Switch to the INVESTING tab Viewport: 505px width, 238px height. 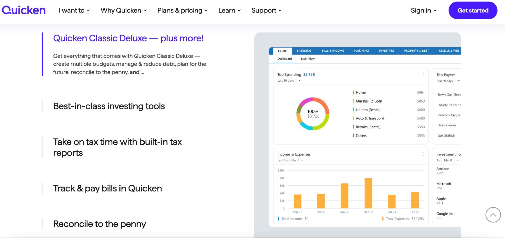(x=386, y=51)
